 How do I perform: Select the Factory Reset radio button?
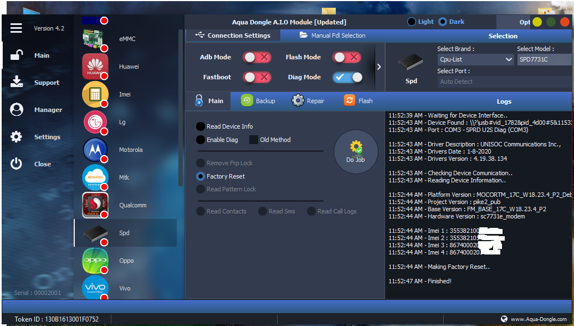click(x=200, y=176)
